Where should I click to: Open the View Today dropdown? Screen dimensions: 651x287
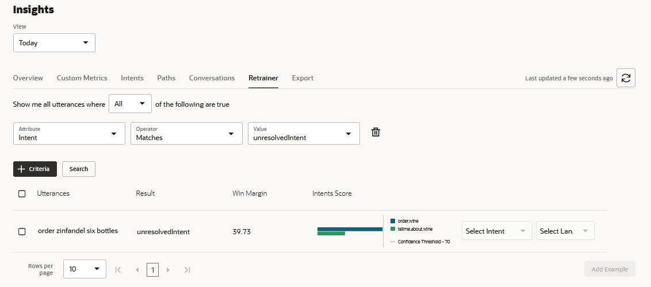(54, 43)
